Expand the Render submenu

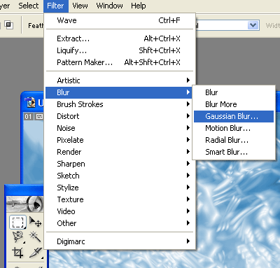tap(119, 152)
